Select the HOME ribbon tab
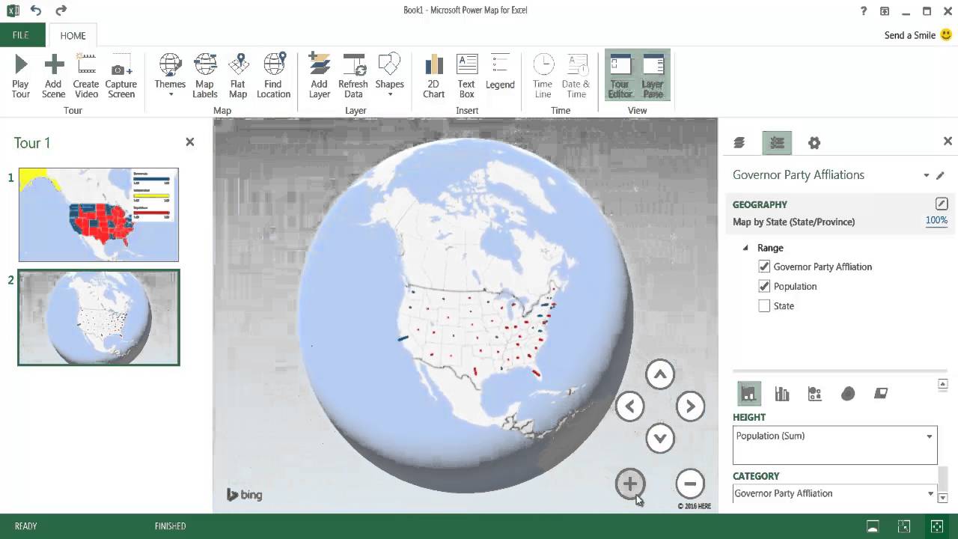This screenshot has height=539, width=958. (x=73, y=36)
